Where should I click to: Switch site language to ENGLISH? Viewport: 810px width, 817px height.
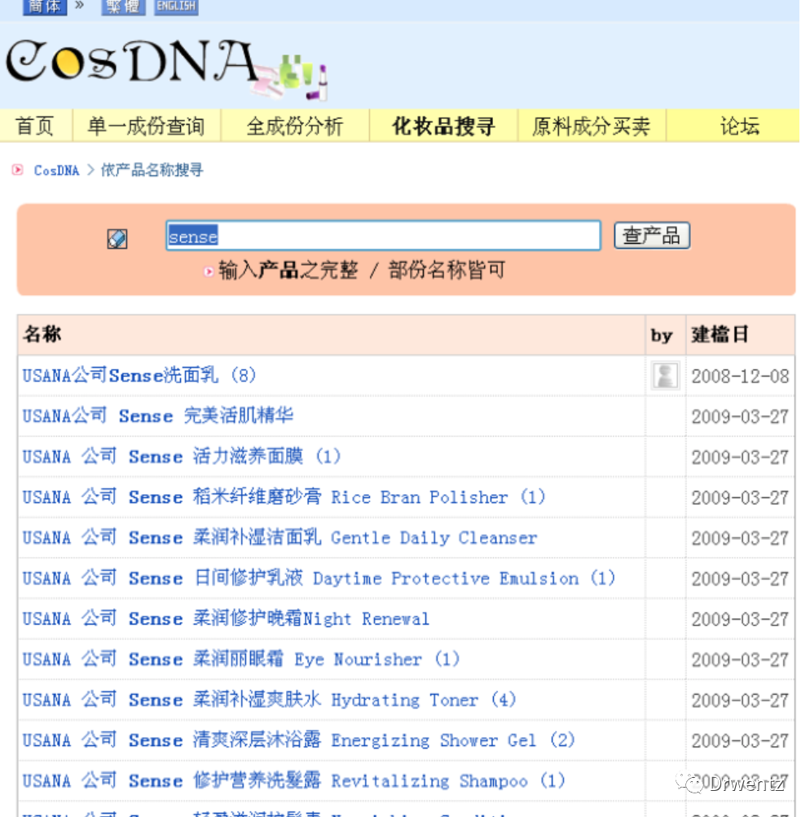click(175, 6)
